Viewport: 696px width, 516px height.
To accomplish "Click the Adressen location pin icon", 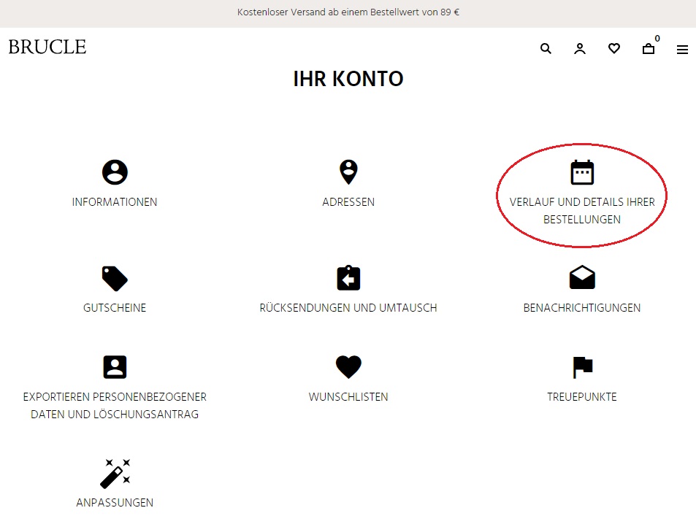I will 348,172.
